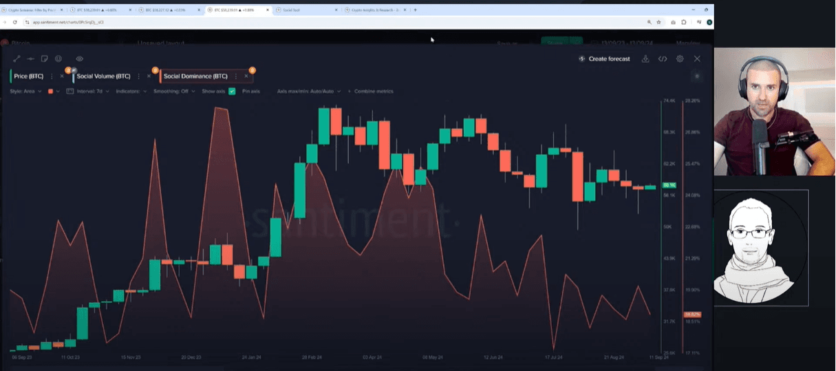Viewport: 836px width, 371px height.
Task: Remove the Social Volume (BTC) metric
Action: pos(148,76)
